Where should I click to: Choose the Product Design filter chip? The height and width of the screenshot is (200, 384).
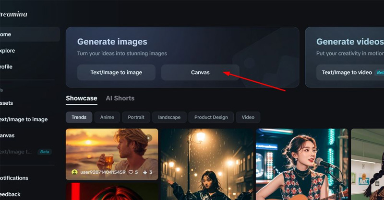pyautogui.click(x=211, y=117)
